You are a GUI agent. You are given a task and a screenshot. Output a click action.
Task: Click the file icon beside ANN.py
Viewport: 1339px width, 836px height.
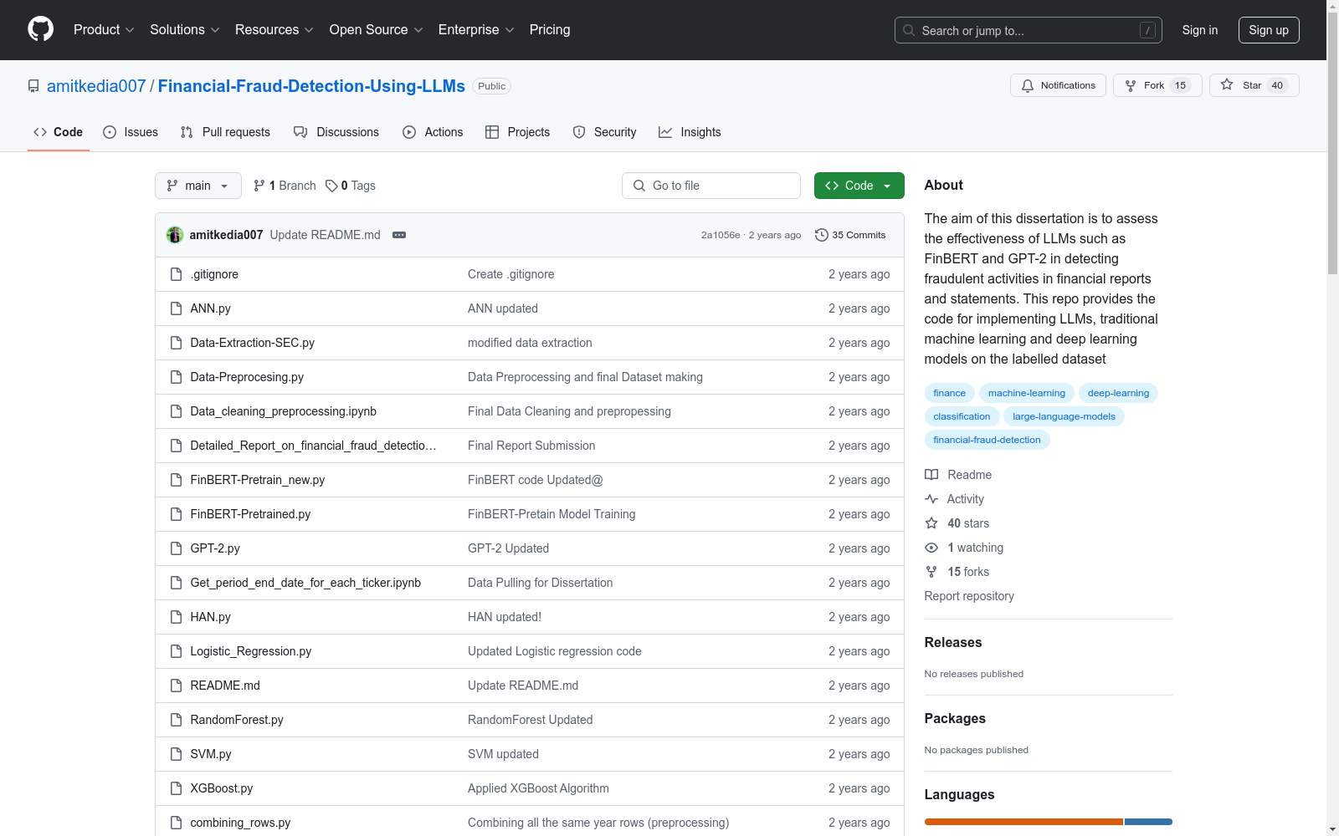tap(176, 308)
